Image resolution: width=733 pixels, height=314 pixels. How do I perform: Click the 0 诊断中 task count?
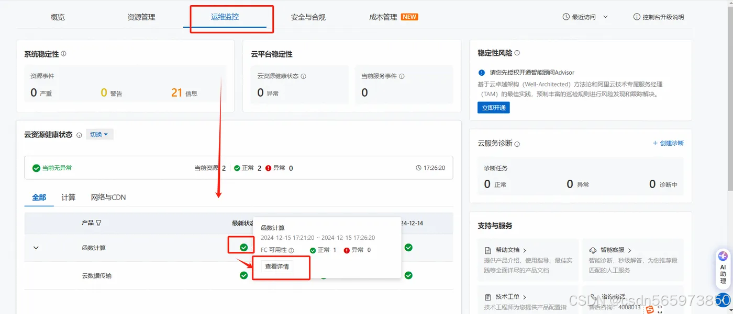tap(663, 184)
